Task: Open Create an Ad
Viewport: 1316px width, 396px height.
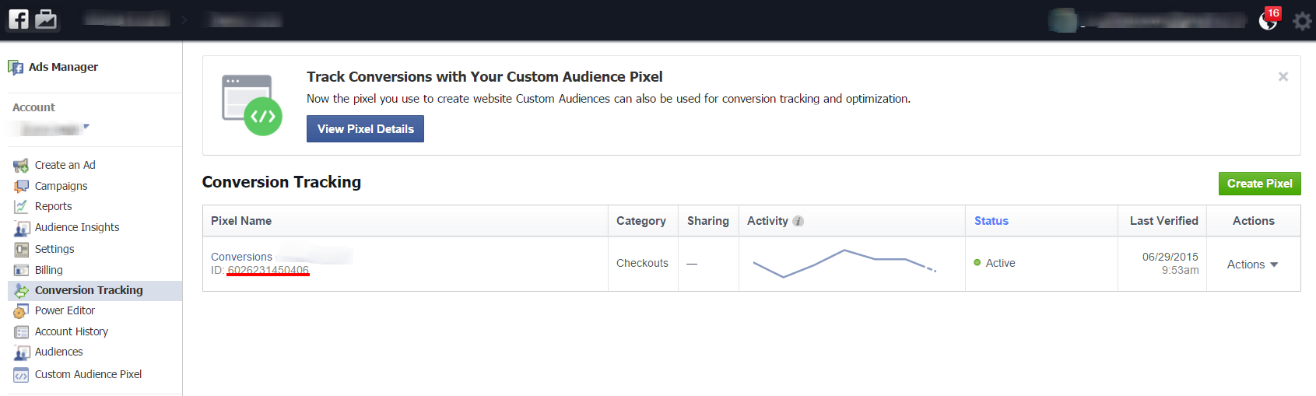Action: [65, 165]
